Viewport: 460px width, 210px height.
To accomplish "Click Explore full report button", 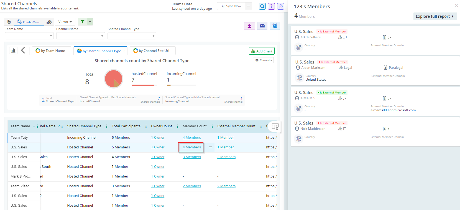I will coord(435,16).
